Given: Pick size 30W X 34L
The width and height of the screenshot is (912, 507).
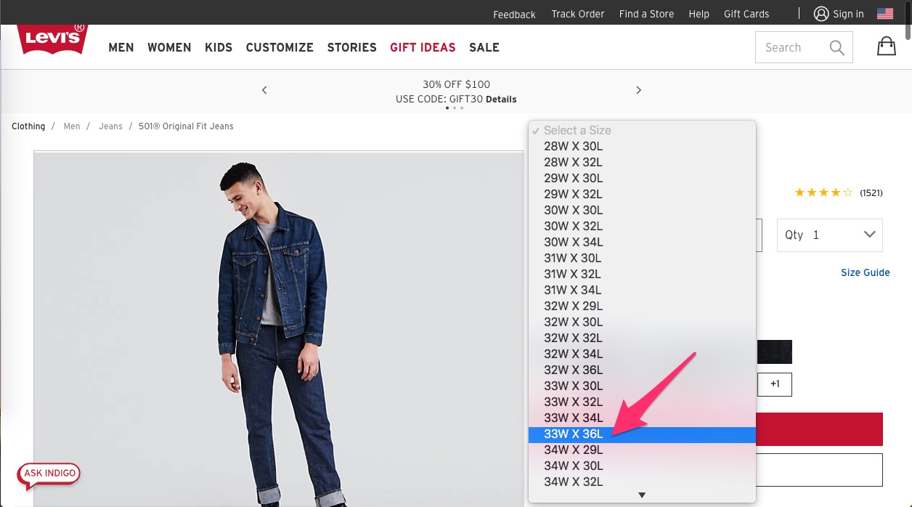Looking at the screenshot, I should pyautogui.click(x=642, y=242).
